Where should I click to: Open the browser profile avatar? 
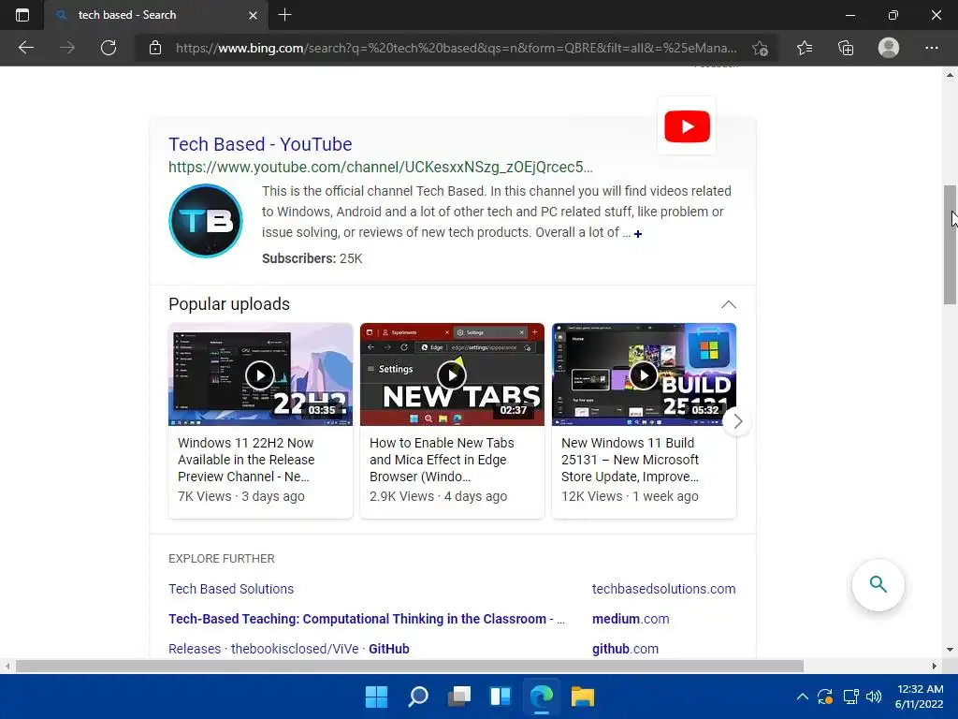[x=889, y=48]
